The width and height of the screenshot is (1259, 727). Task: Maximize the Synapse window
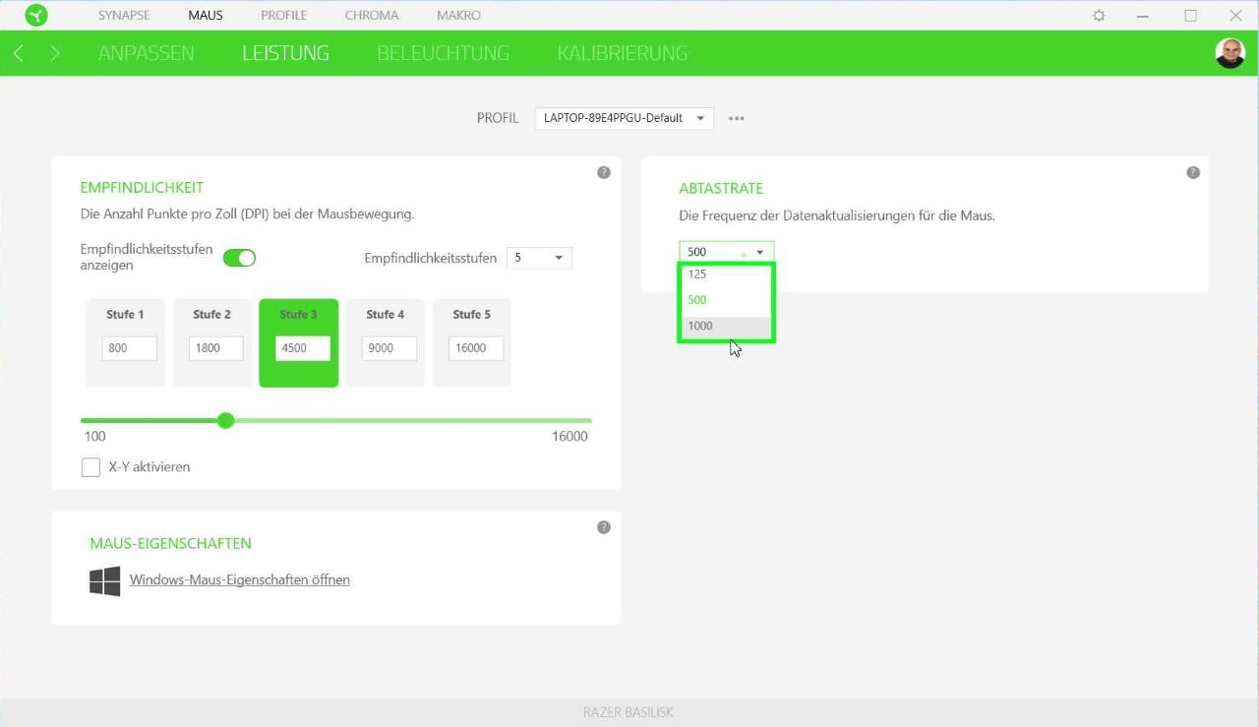point(1191,16)
